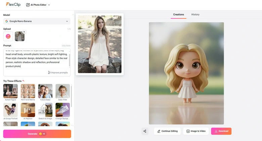The height and width of the screenshot is (141, 262).
Task: Choose the AI Group Portrait effect
Action: [x=10, y=111]
